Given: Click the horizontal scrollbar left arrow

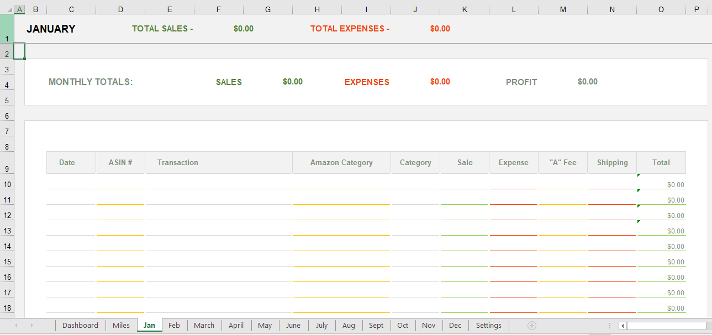Looking at the screenshot, I should click(x=623, y=326).
